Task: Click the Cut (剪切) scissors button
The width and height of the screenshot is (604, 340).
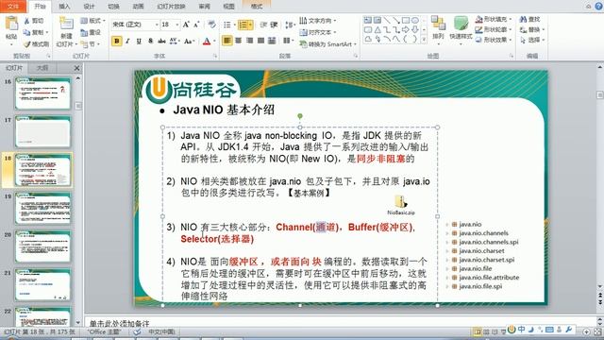Action: point(34,21)
